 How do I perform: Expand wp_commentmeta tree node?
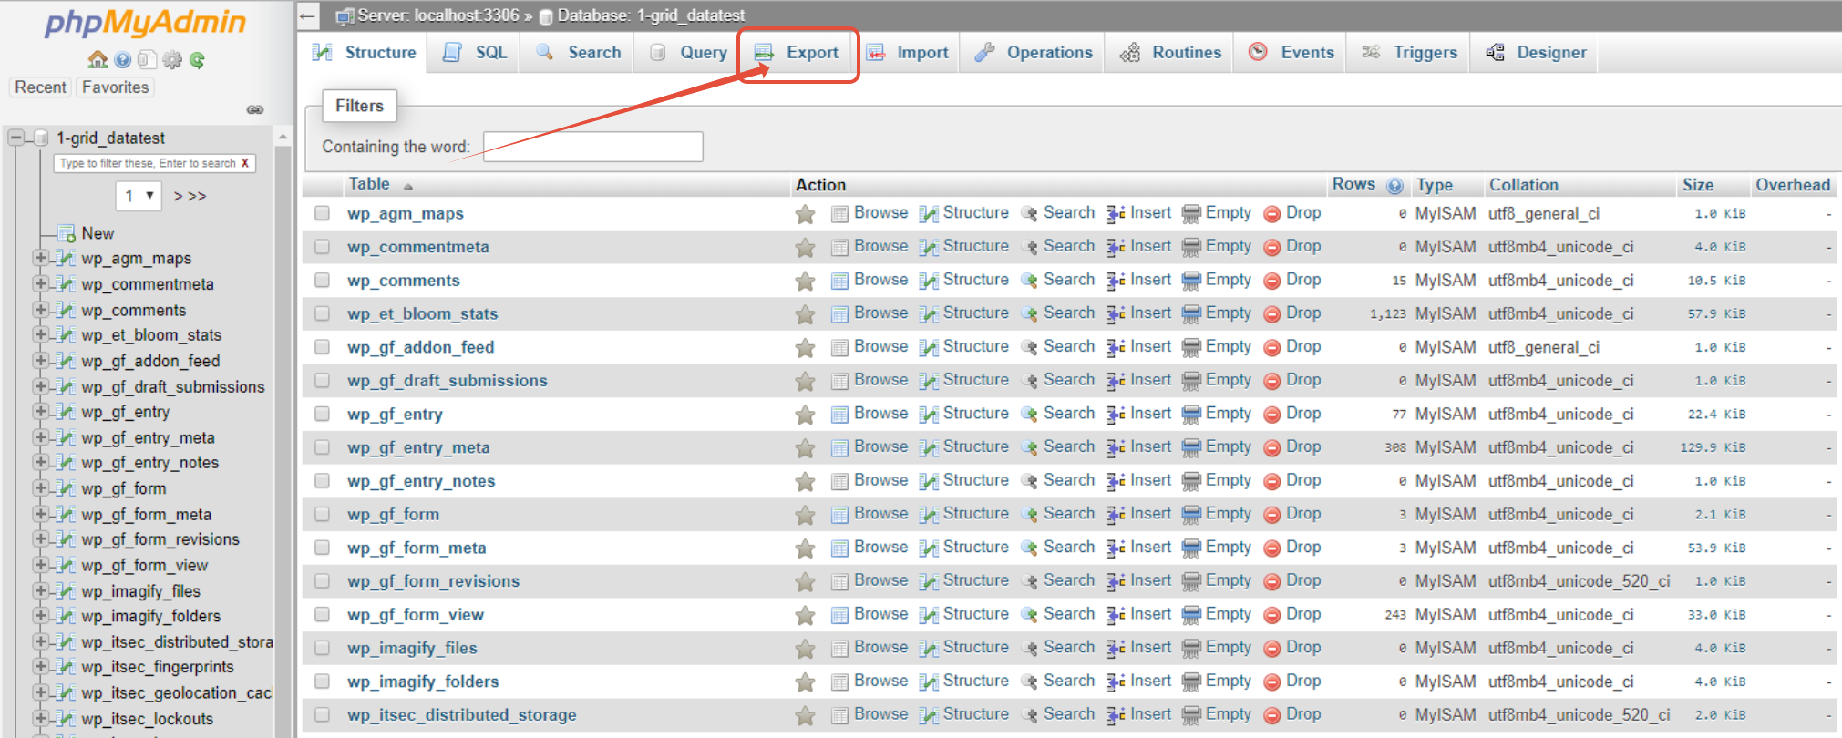point(40,283)
